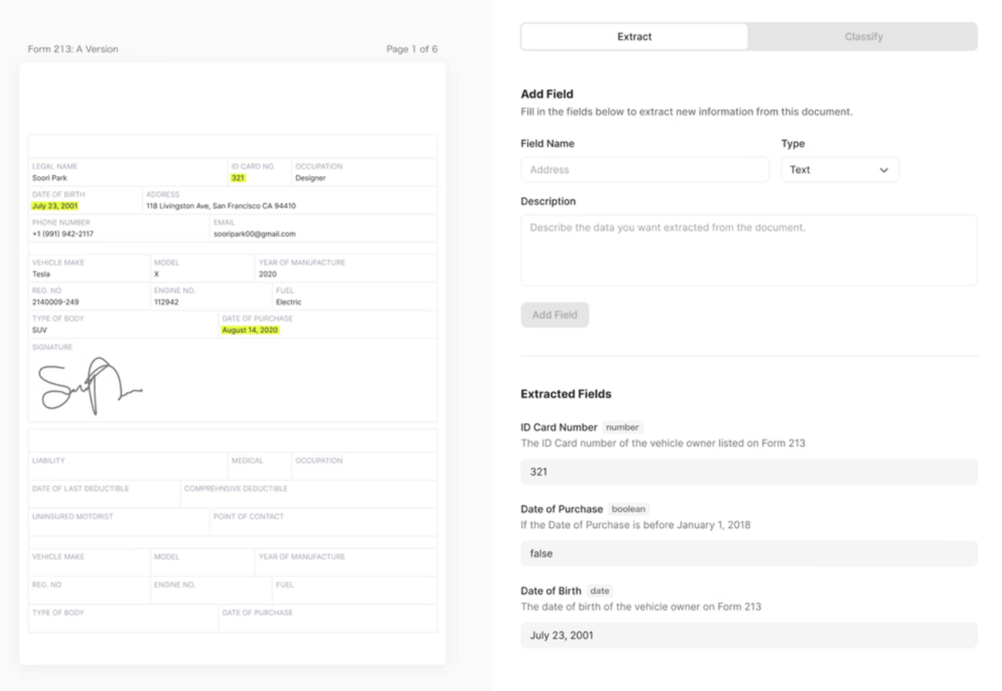
Task: Click the chevron arrow in the Type dropdown
Action: pyautogui.click(x=884, y=170)
